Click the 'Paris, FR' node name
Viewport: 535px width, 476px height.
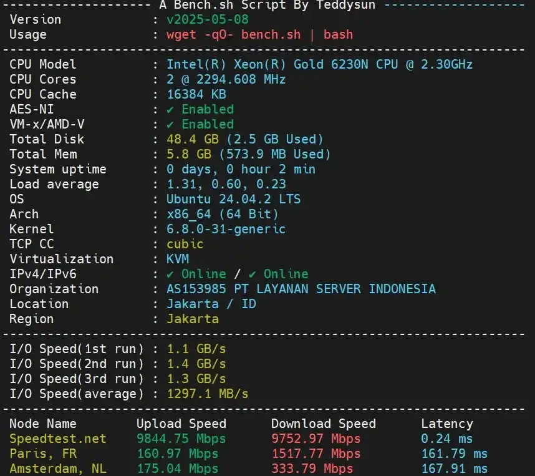click(43, 454)
